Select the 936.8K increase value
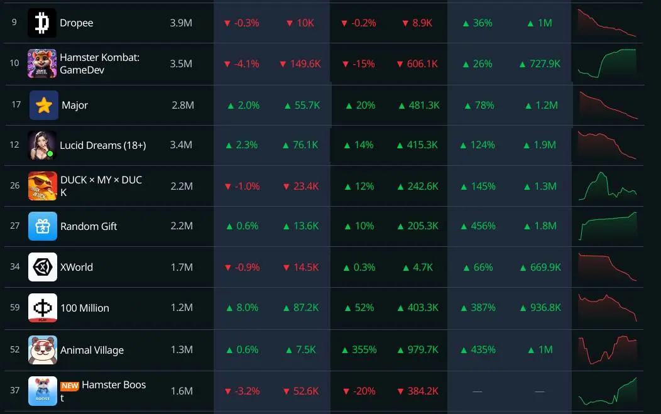The height and width of the screenshot is (414, 661). tap(540, 308)
